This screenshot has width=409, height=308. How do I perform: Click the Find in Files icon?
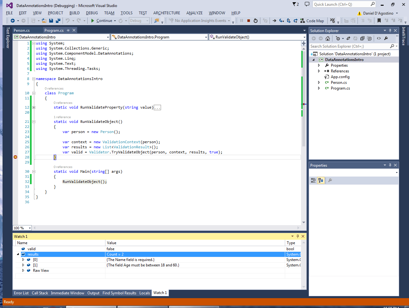pos(157,21)
